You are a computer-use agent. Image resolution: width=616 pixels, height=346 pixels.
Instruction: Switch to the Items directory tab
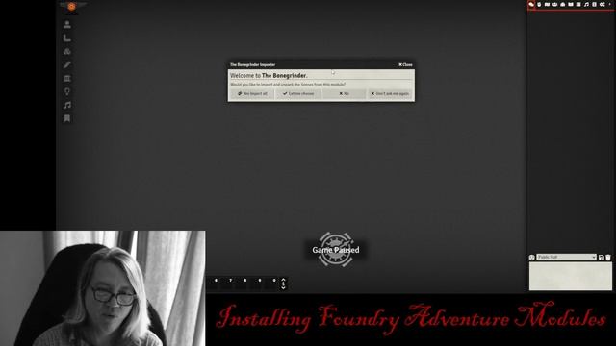pos(562,4)
